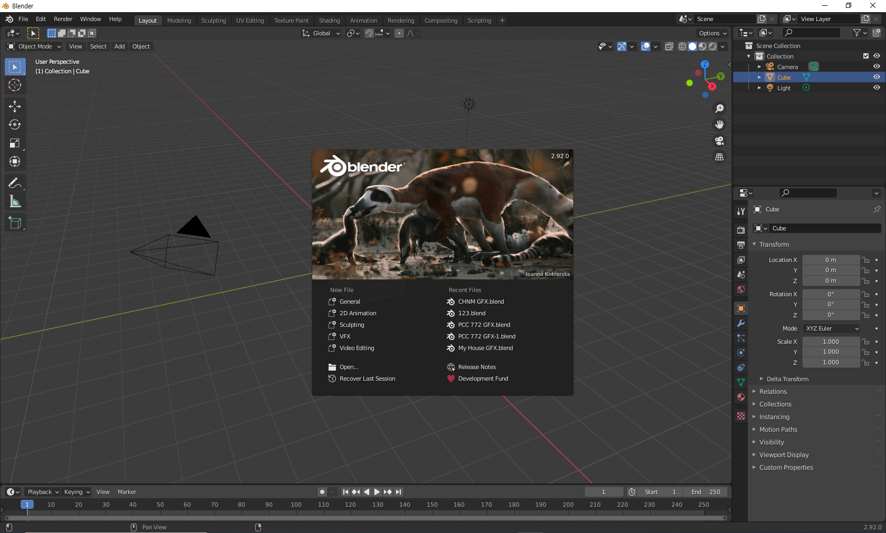This screenshot has width=886, height=533.
Task: Click the Scale X value slider field
Action: point(831,342)
